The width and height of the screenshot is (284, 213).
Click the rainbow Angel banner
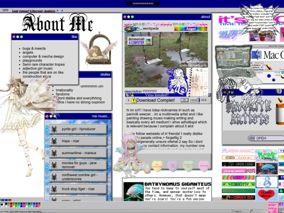pos(190,29)
